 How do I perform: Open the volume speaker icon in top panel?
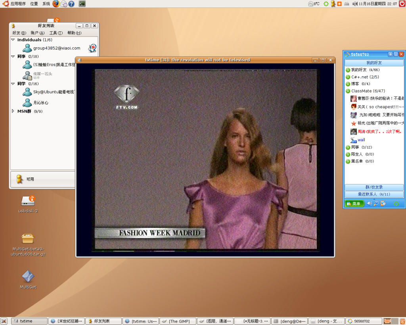(x=355, y=4)
